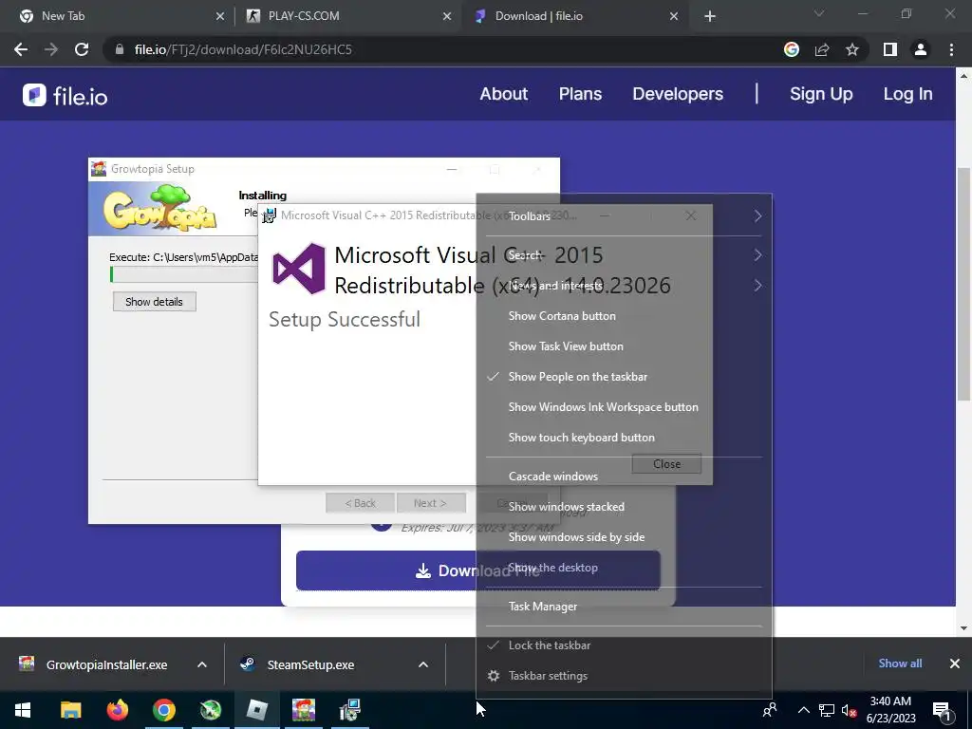The width and height of the screenshot is (972, 729).
Task: Bookmark this page with star icon
Action: pos(852,49)
